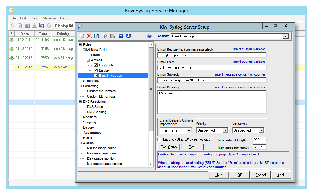This screenshot has height=195, width=313.
Task: Open the View menu
Action: point(34,18)
